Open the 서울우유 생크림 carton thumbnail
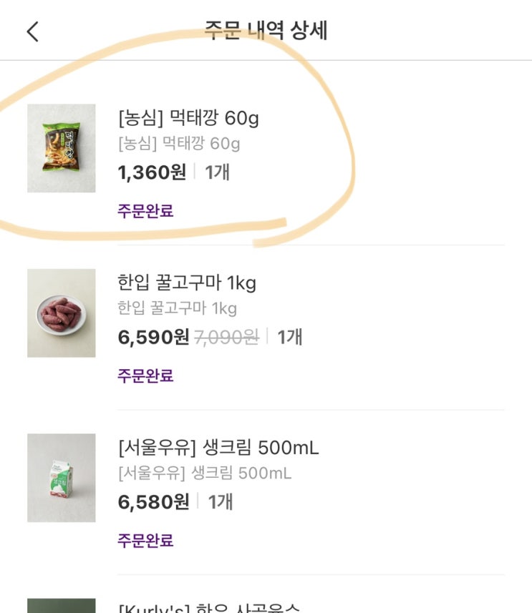 [61, 477]
